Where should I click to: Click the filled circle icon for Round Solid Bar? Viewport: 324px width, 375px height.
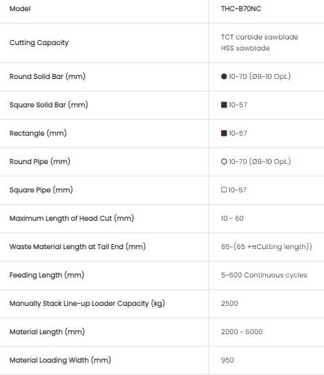(x=224, y=77)
